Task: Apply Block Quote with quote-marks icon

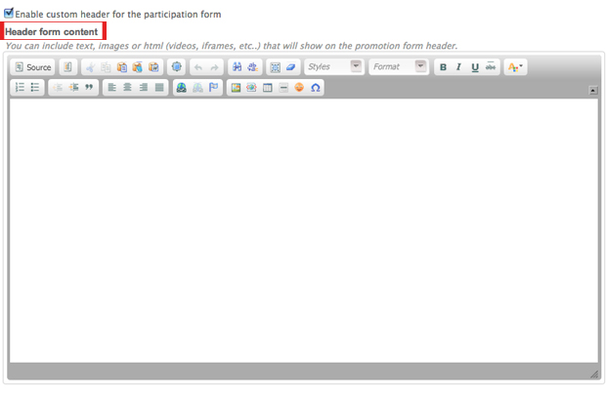Action: (x=89, y=88)
